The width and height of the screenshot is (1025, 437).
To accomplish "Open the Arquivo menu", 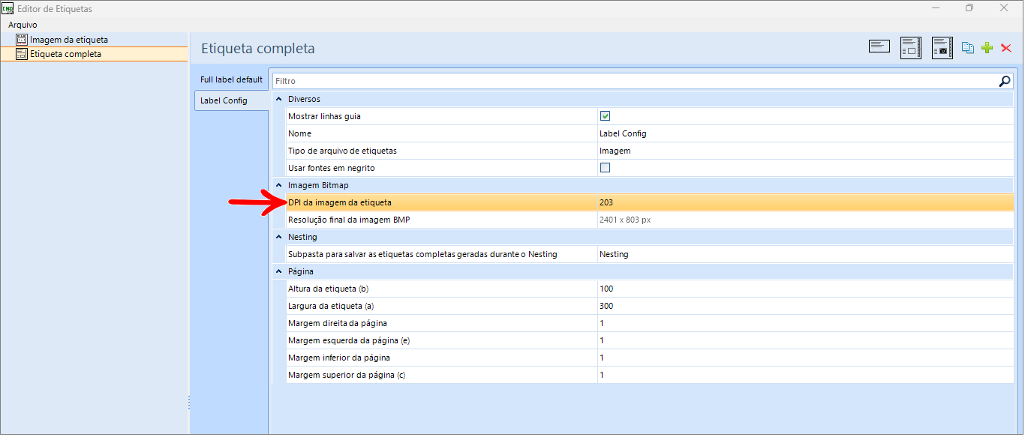I will point(23,25).
